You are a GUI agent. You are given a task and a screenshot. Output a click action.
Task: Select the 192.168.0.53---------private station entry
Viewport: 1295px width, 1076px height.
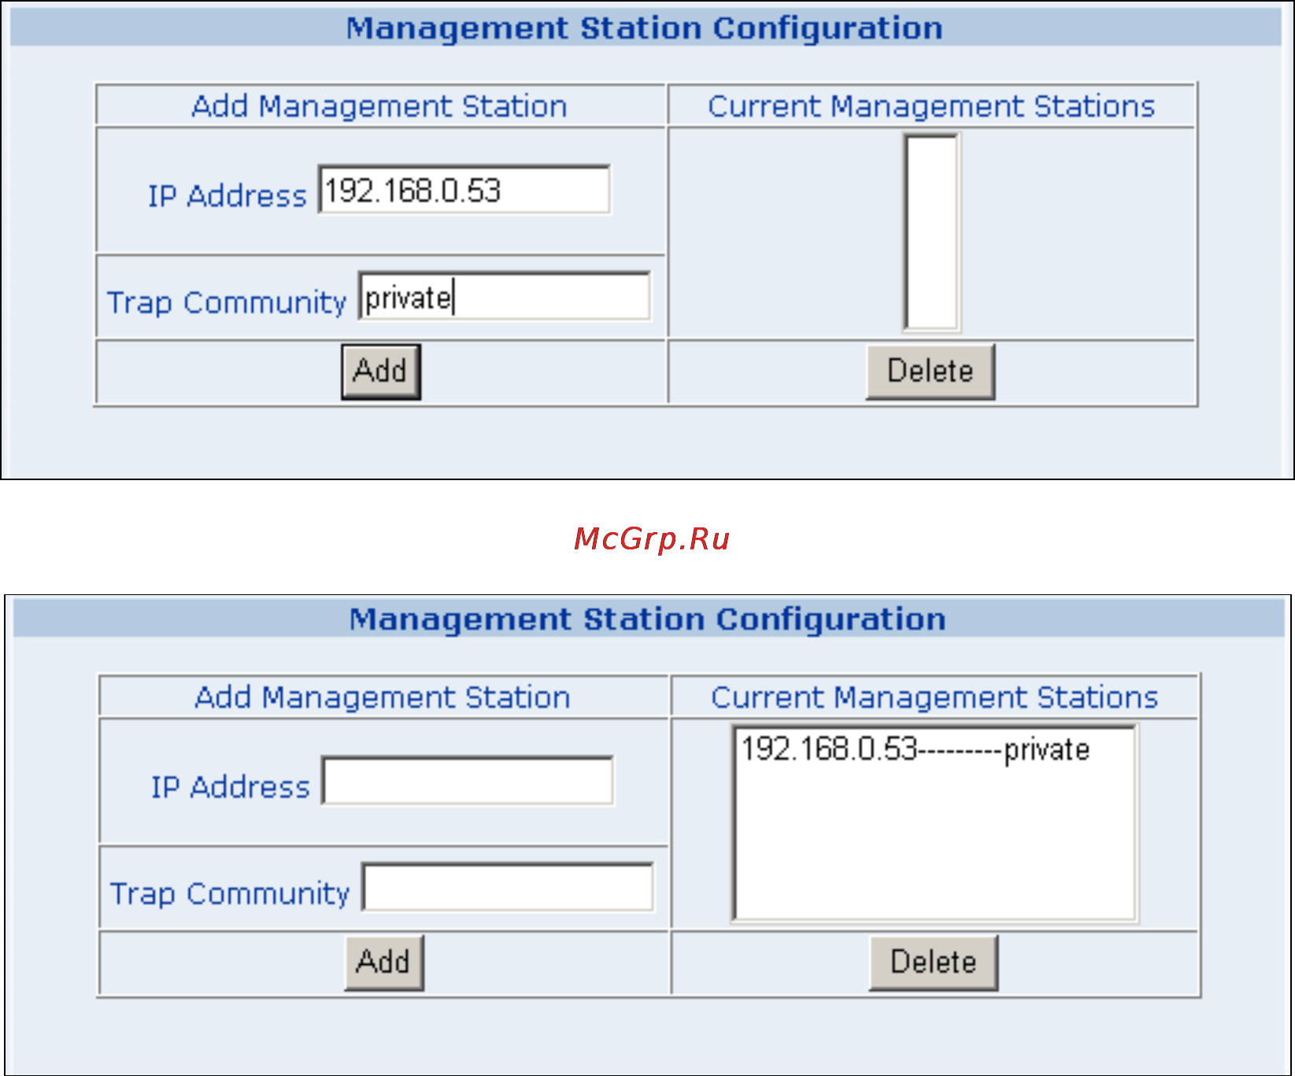916,749
